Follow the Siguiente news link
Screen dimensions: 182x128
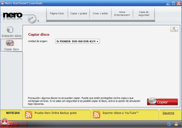coord(168,113)
